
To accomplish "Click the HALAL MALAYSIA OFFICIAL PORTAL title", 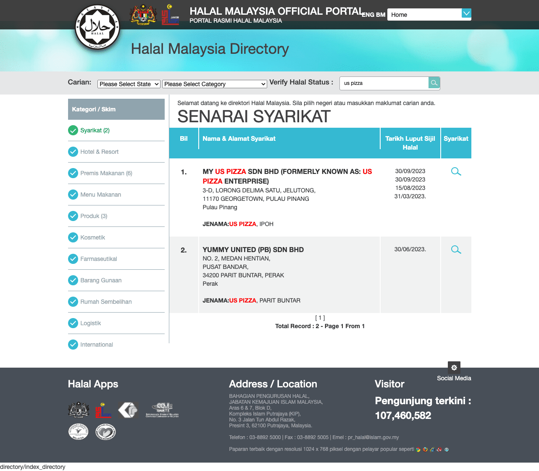I will pos(276,11).
